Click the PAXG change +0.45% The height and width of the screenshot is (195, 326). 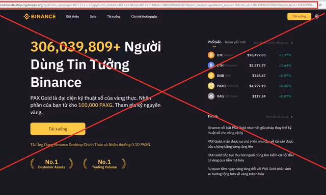(x=285, y=86)
